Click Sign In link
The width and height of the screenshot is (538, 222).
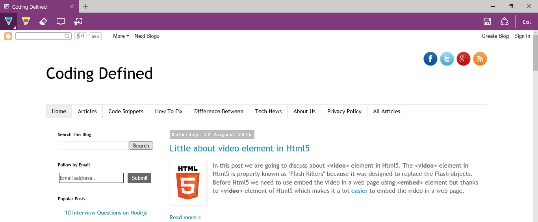(x=522, y=36)
